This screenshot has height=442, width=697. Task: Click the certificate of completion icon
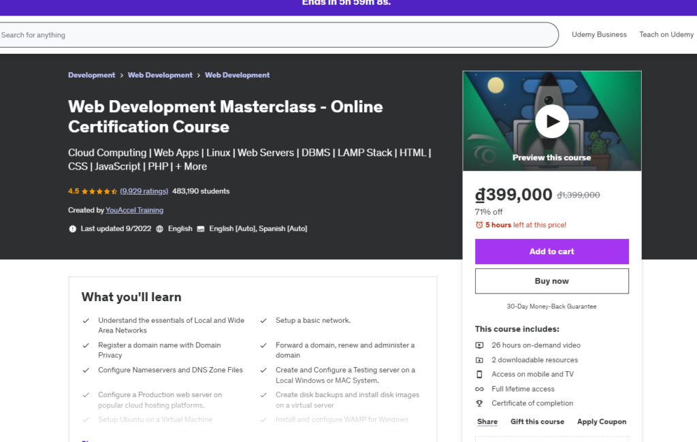(x=479, y=403)
